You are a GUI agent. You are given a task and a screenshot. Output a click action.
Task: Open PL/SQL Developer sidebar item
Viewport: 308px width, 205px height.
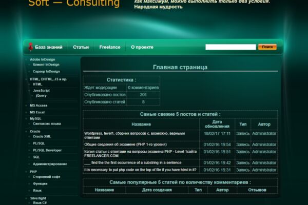[47, 150]
